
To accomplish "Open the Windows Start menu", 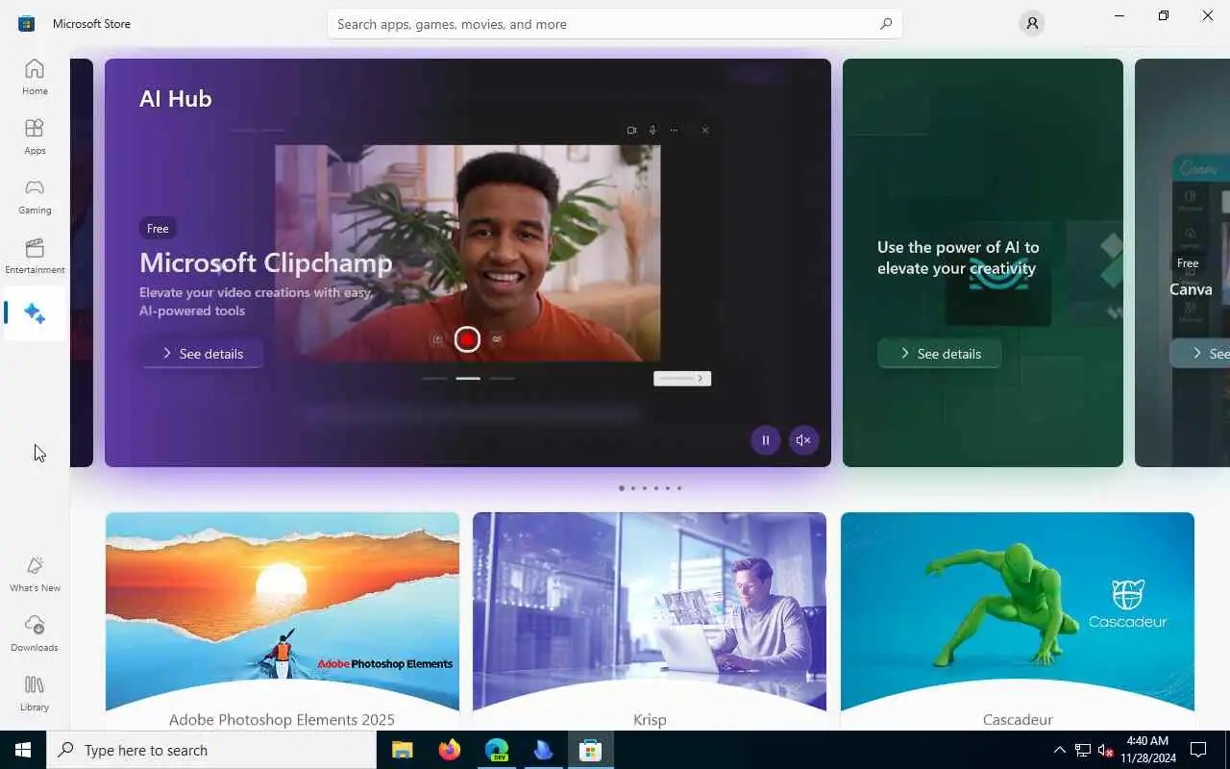I will 23,750.
